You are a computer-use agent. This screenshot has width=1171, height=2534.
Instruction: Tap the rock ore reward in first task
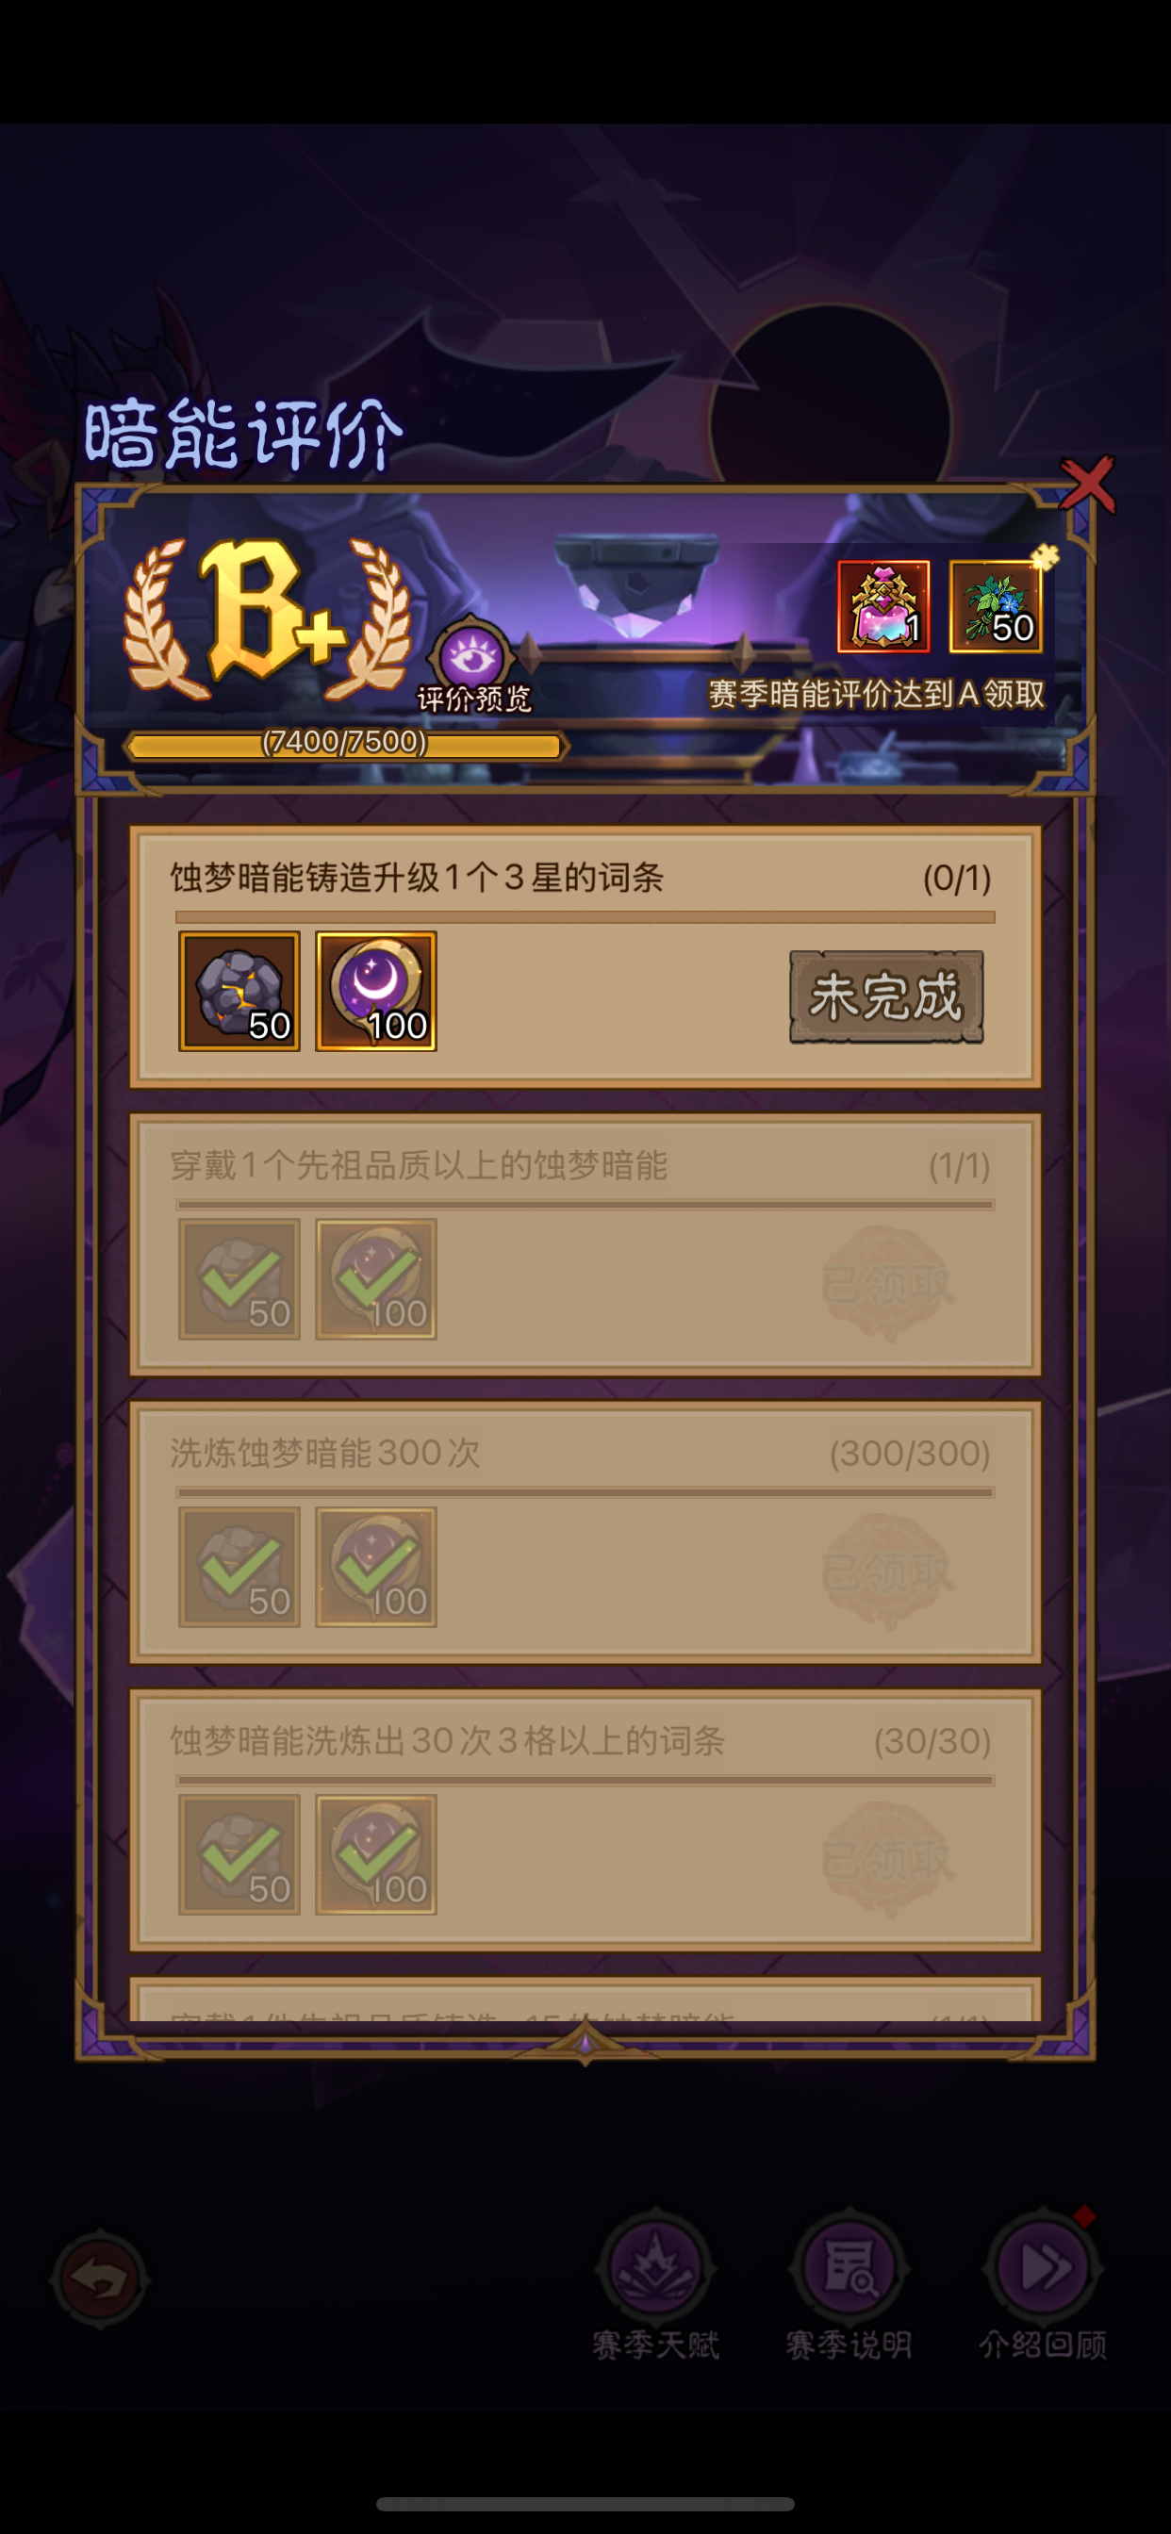pyautogui.click(x=239, y=991)
